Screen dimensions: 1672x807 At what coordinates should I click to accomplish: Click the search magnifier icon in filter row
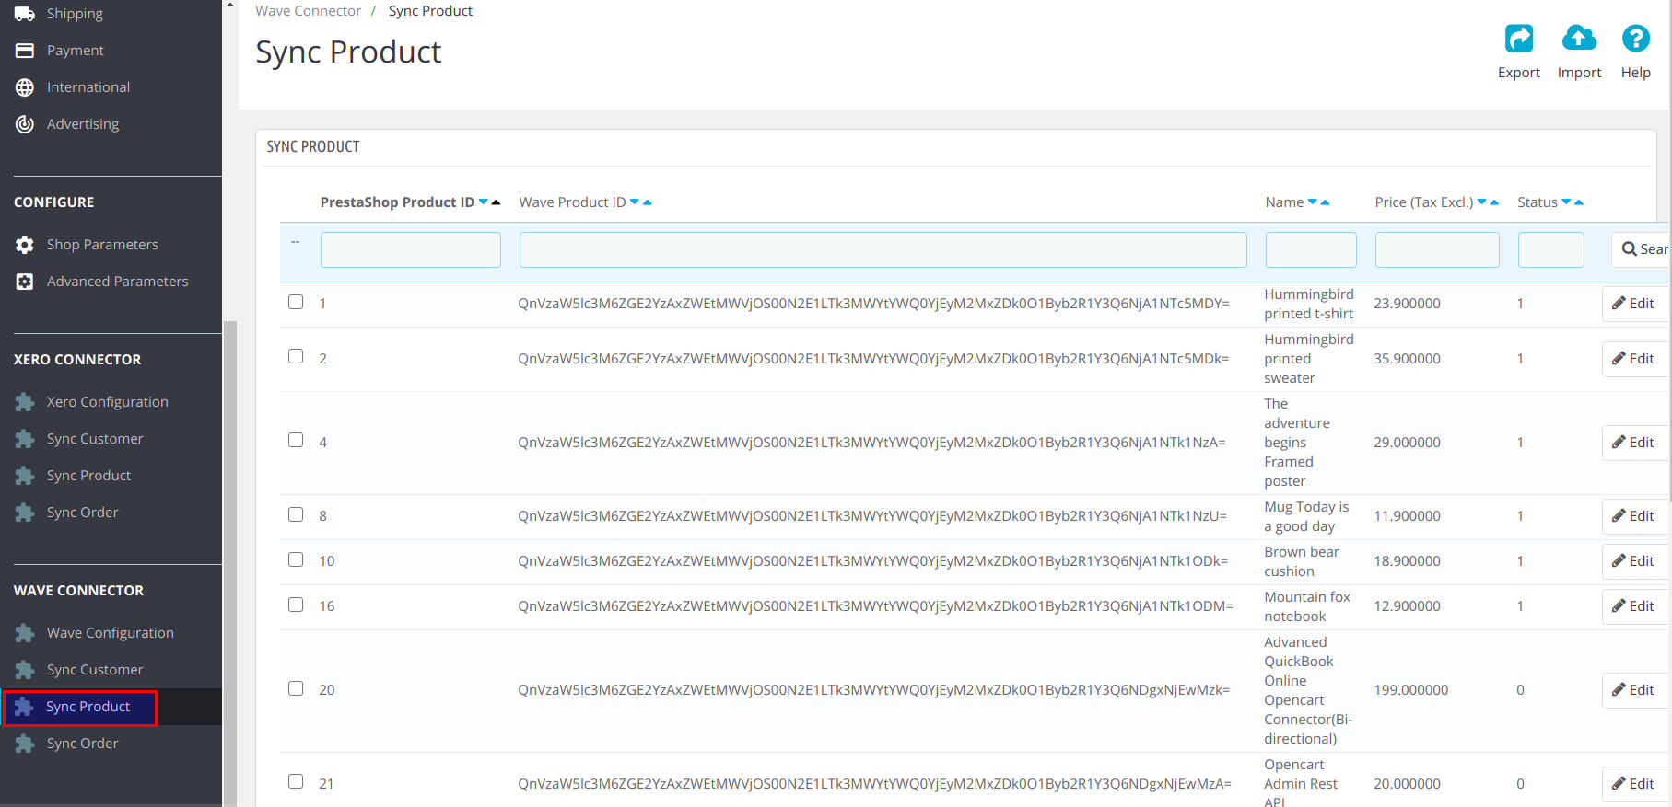pos(1629,249)
